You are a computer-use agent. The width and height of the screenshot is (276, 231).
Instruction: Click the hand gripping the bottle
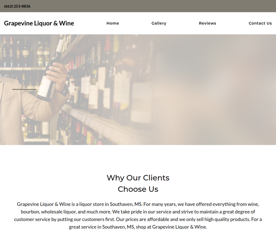pyautogui.click(x=57, y=77)
